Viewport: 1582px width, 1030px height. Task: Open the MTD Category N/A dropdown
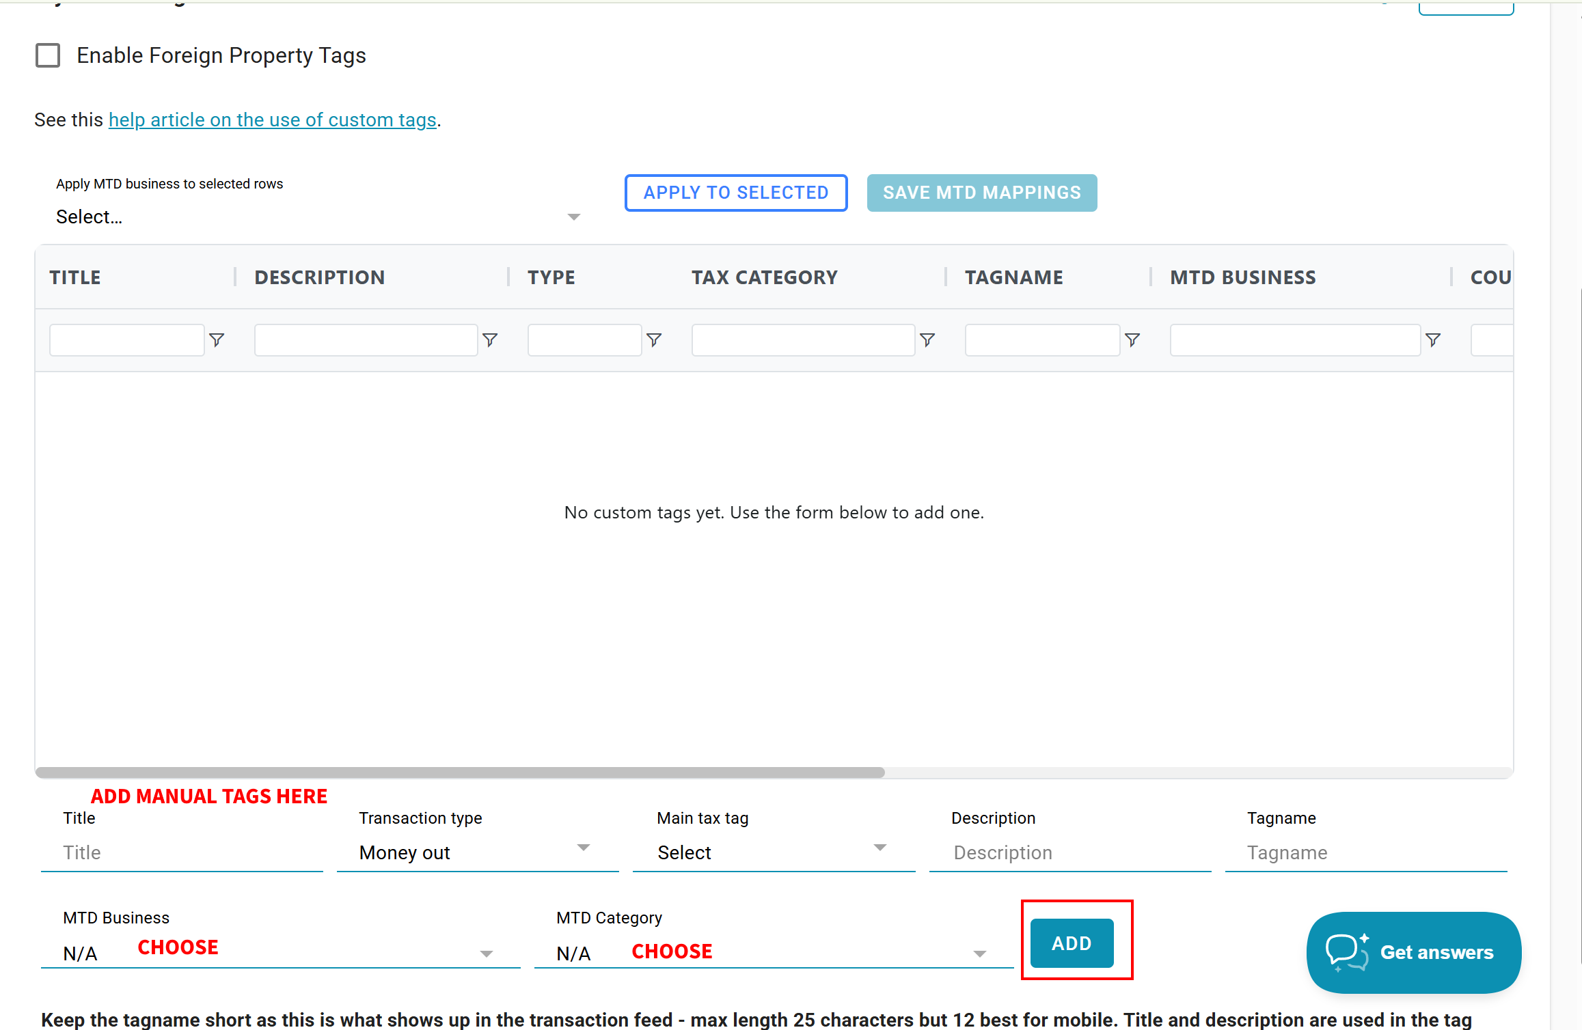774,953
